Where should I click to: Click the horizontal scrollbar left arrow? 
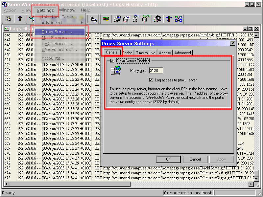click(6, 184)
